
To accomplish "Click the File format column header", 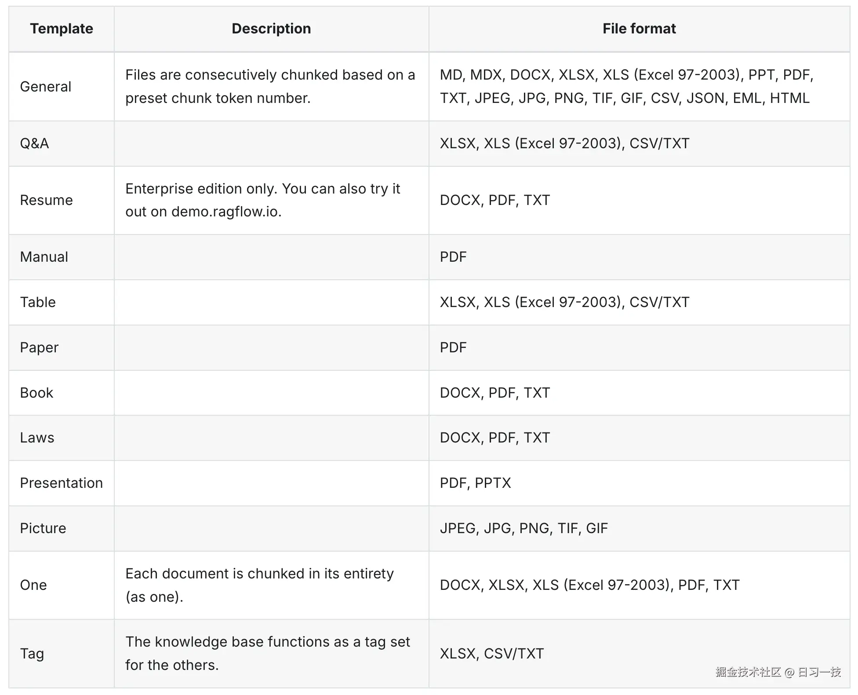I will click(639, 29).
